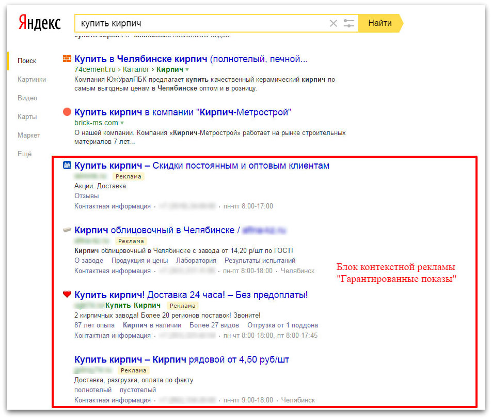Open the Лаборатория sitelink

click(196, 261)
